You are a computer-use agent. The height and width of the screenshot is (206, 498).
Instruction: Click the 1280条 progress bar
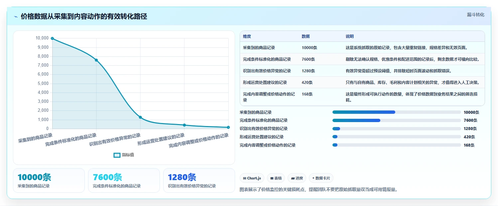[397, 129]
